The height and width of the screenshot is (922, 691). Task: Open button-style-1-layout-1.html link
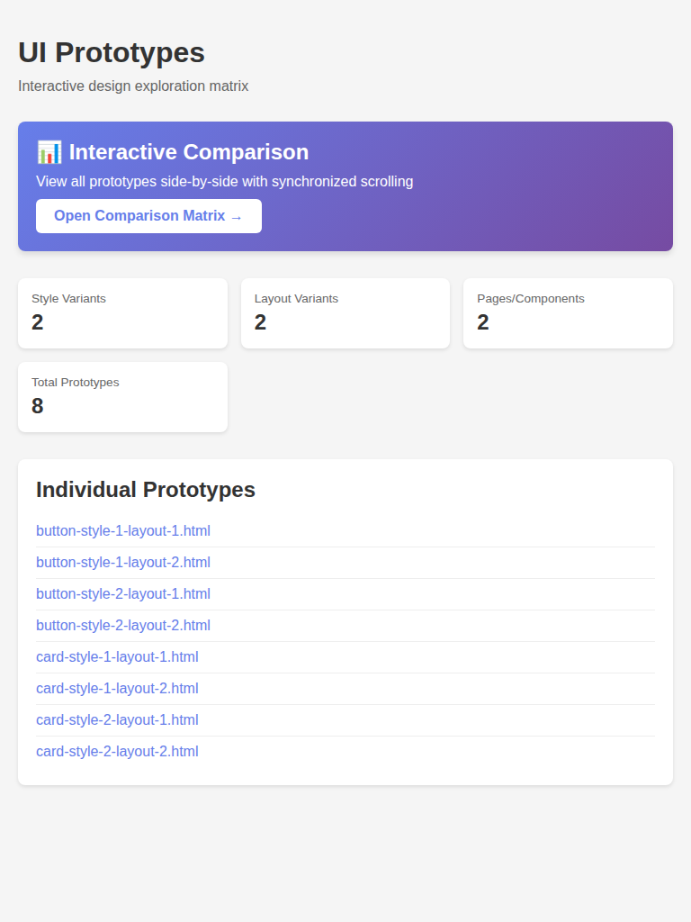[x=123, y=531]
